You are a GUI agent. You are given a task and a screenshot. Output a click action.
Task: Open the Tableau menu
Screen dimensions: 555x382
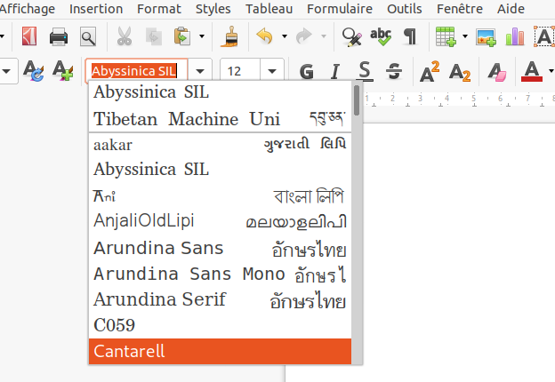point(269,9)
